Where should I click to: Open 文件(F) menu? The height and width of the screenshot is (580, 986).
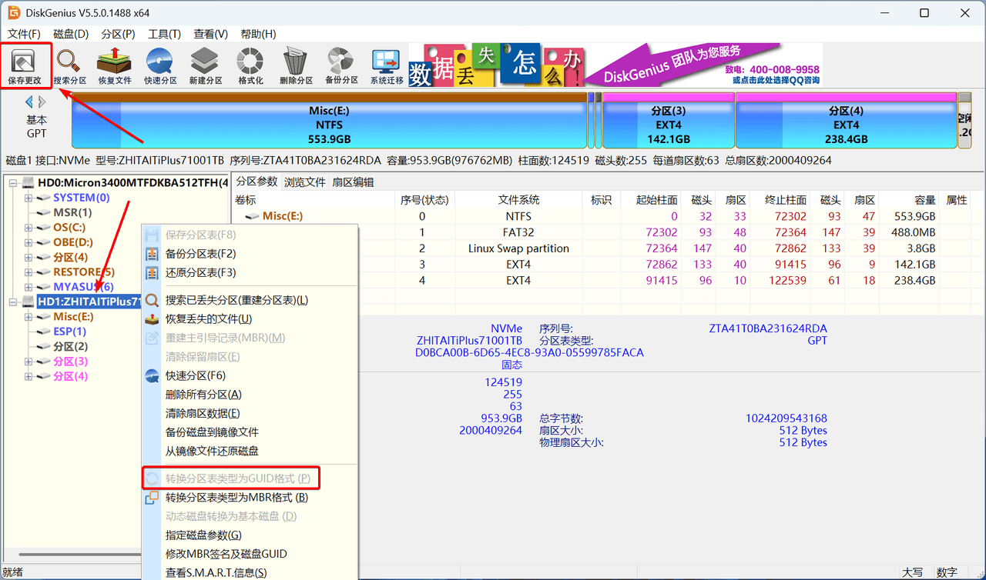coord(24,34)
